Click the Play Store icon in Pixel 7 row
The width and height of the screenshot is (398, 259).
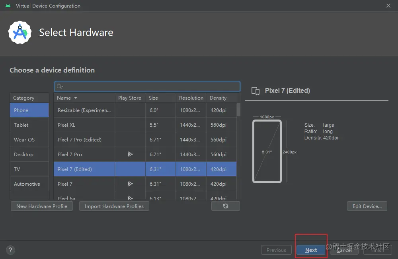click(x=130, y=184)
